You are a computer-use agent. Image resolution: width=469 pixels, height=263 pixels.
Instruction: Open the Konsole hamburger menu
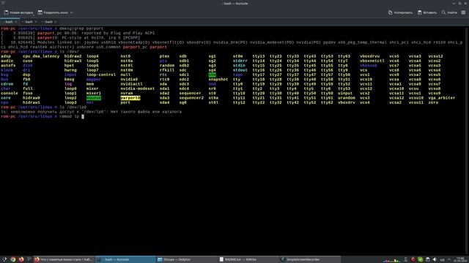pyautogui.click(x=463, y=12)
